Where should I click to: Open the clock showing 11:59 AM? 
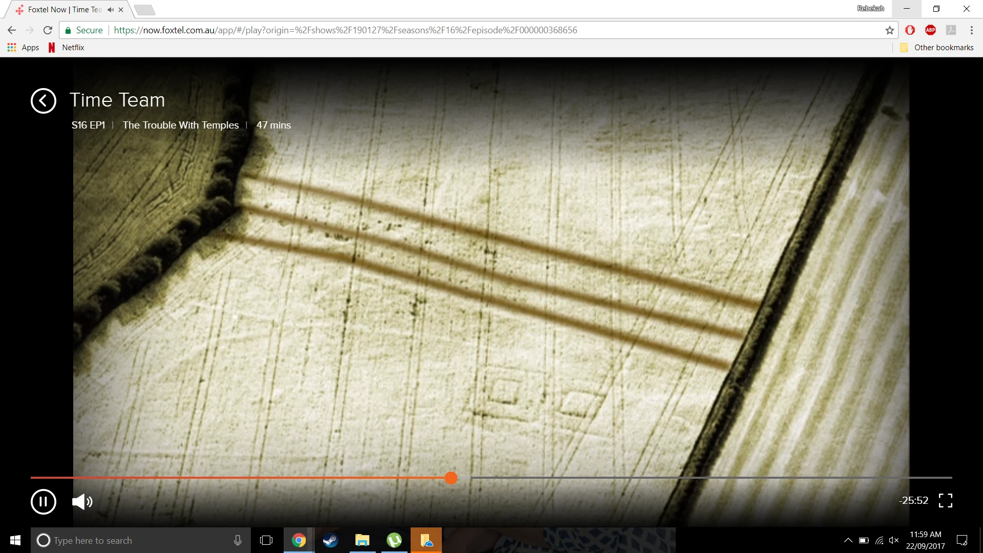(x=926, y=540)
